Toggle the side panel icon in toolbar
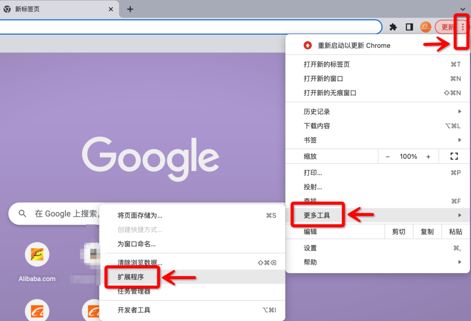The width and height of the screenshot is (471, 321). click(409, 27)
